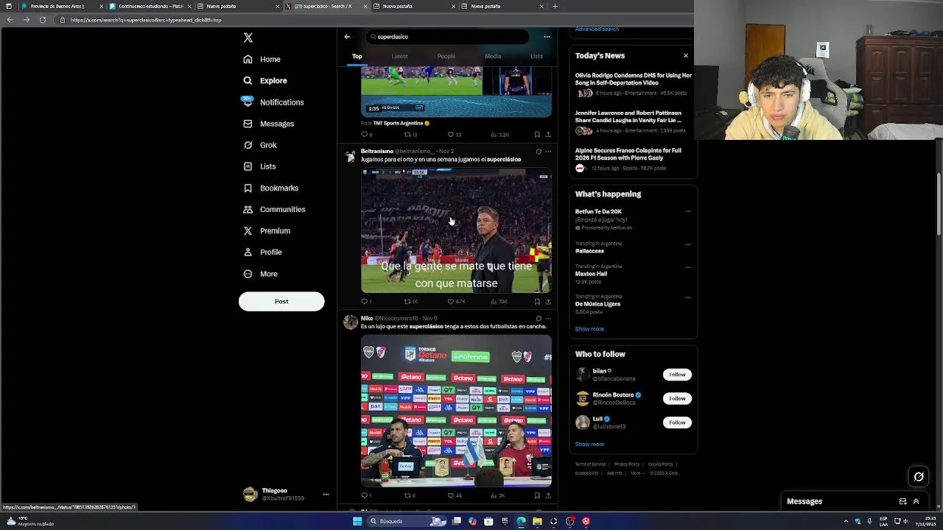
Task: Open Bookmarks in the sidebar
Action: point(271,188)
